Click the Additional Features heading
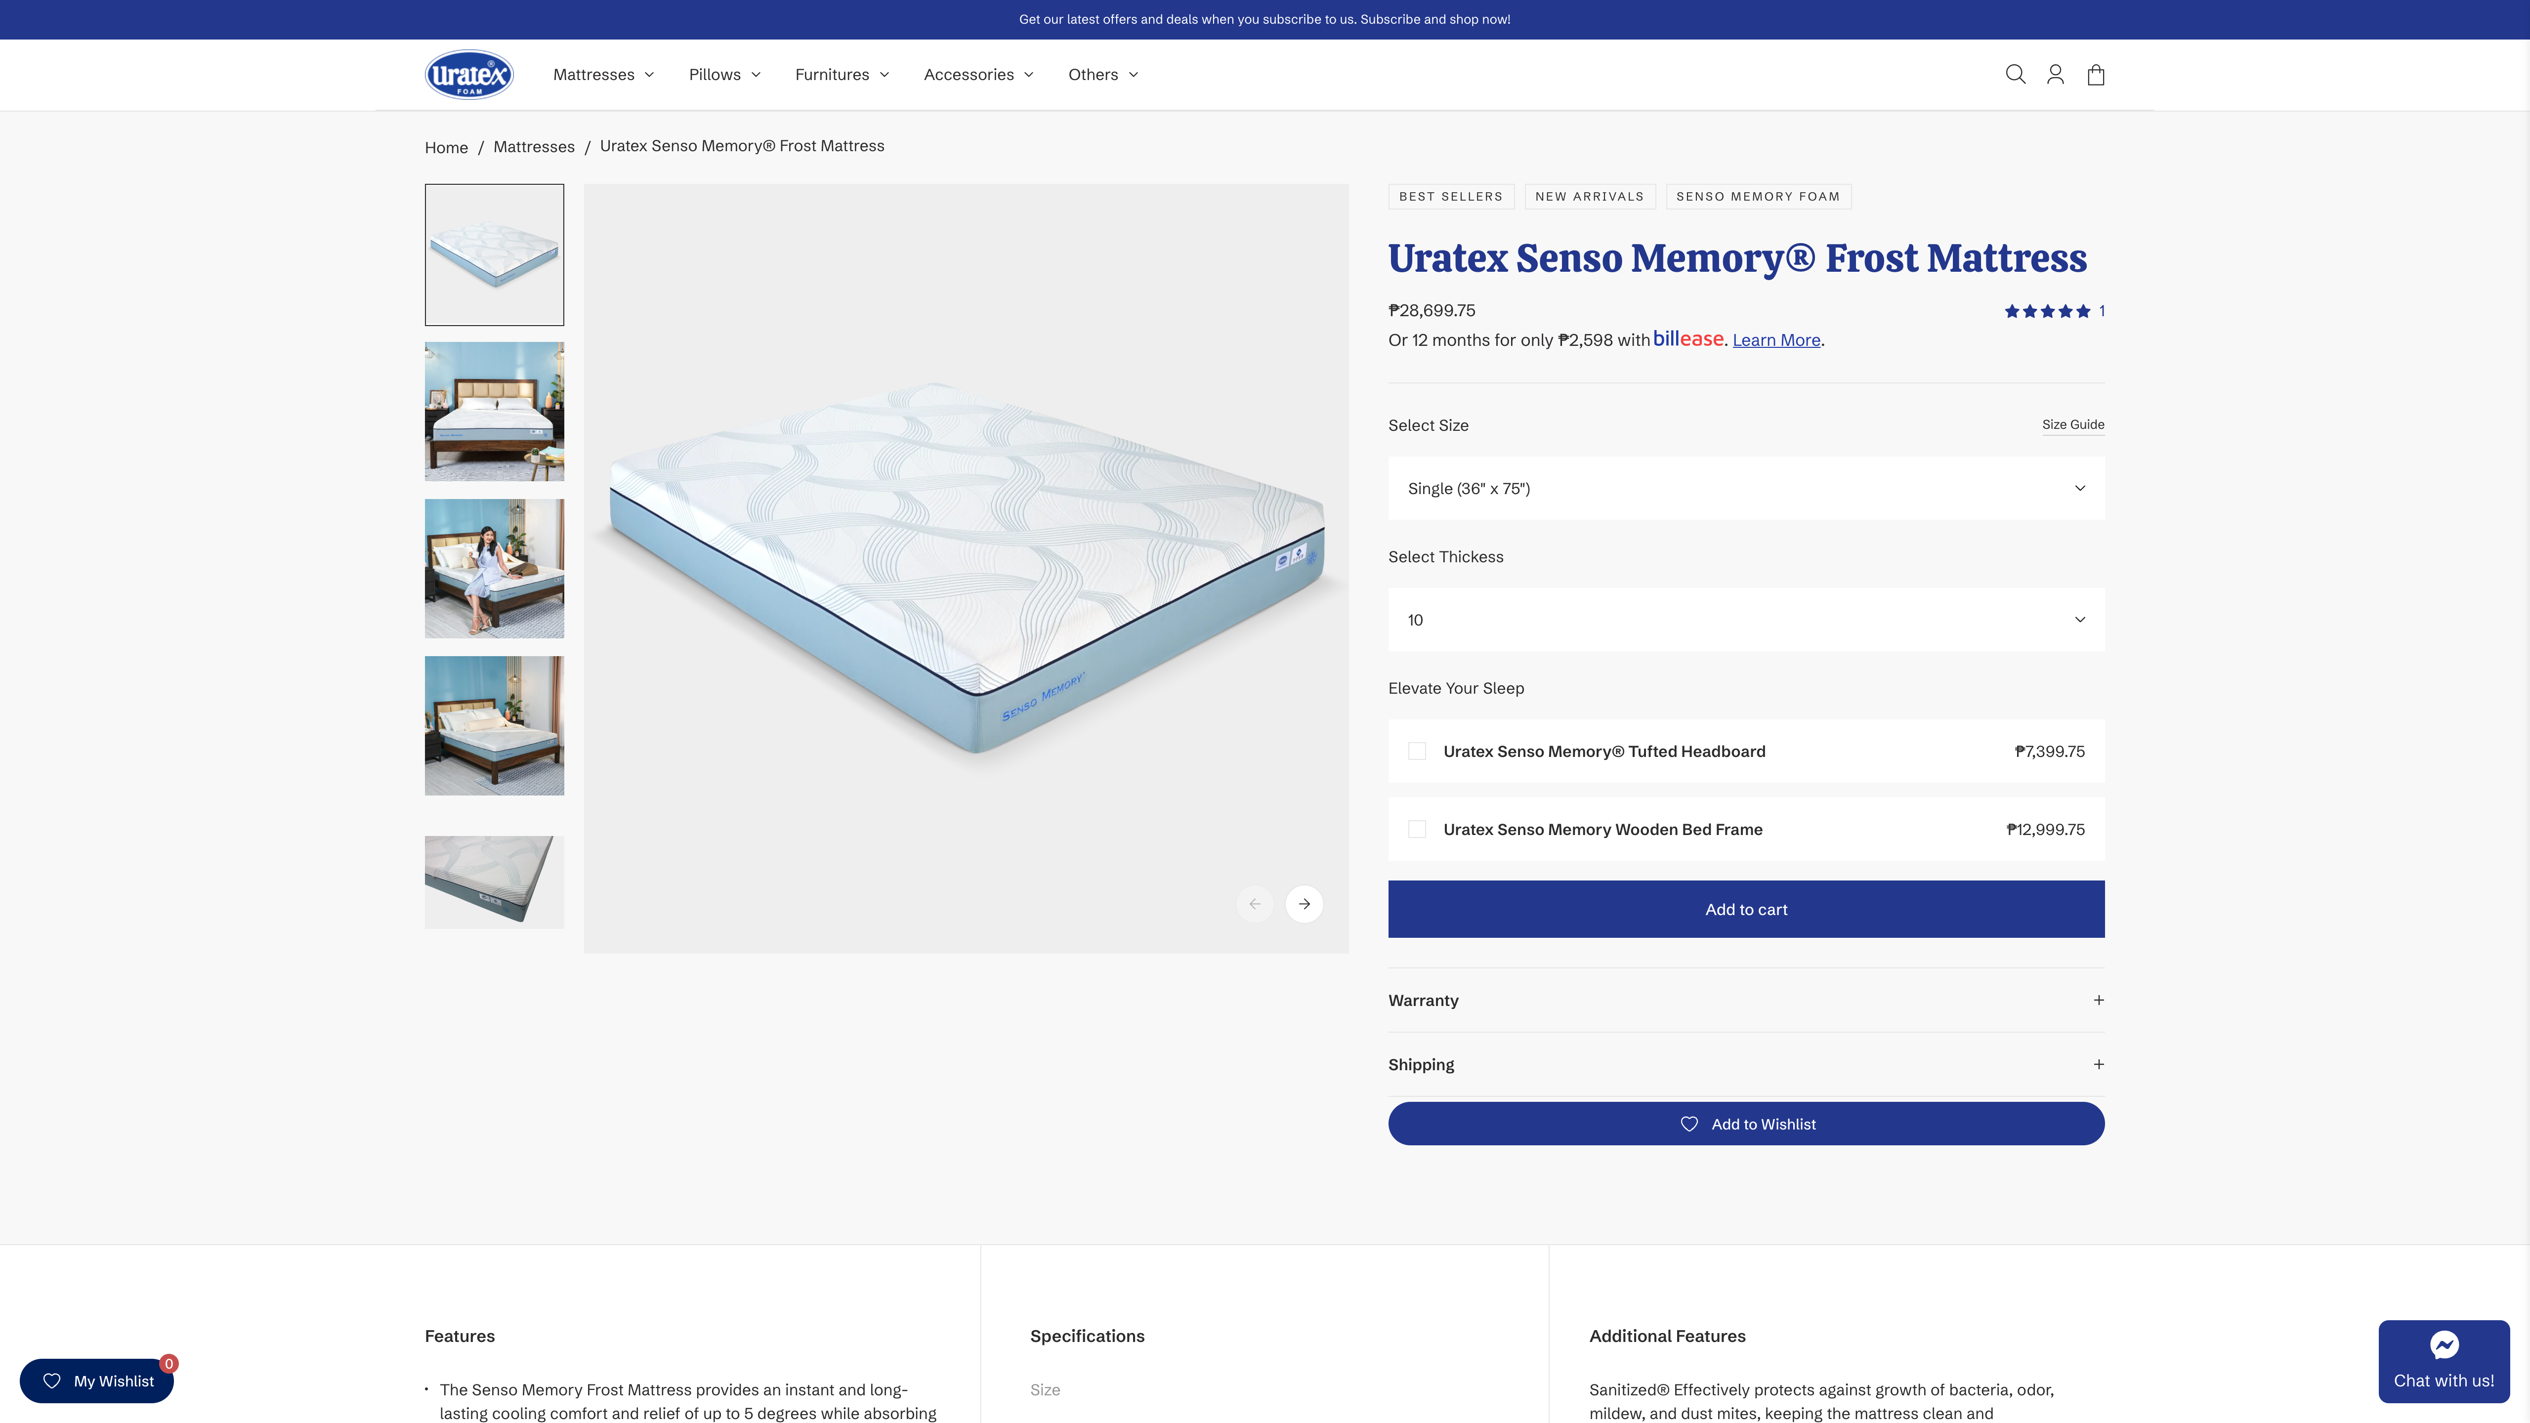This screenshot has width=2530, height=1423. (x=1667, y=1336)
